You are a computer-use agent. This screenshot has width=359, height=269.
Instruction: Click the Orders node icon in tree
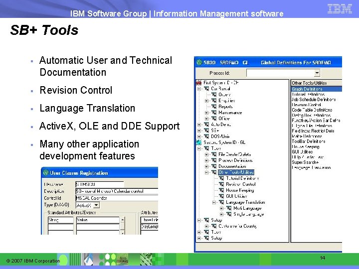coord(214,95)
